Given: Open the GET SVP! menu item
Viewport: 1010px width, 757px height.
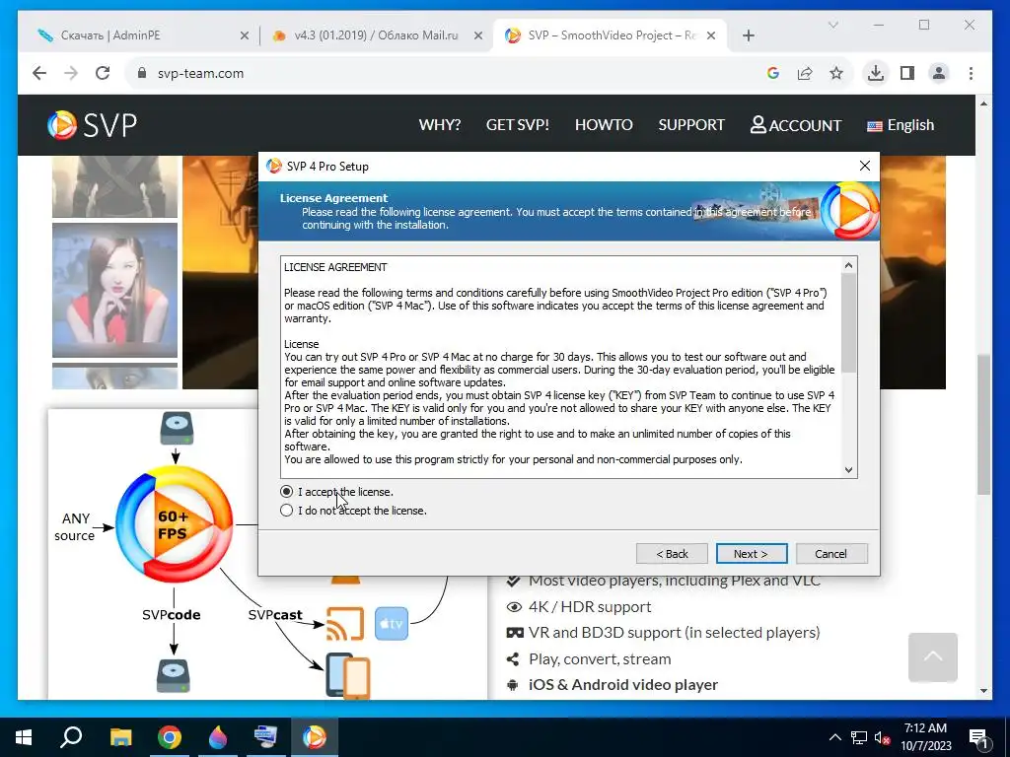Looking at the screenshot, I should [518, 125].
